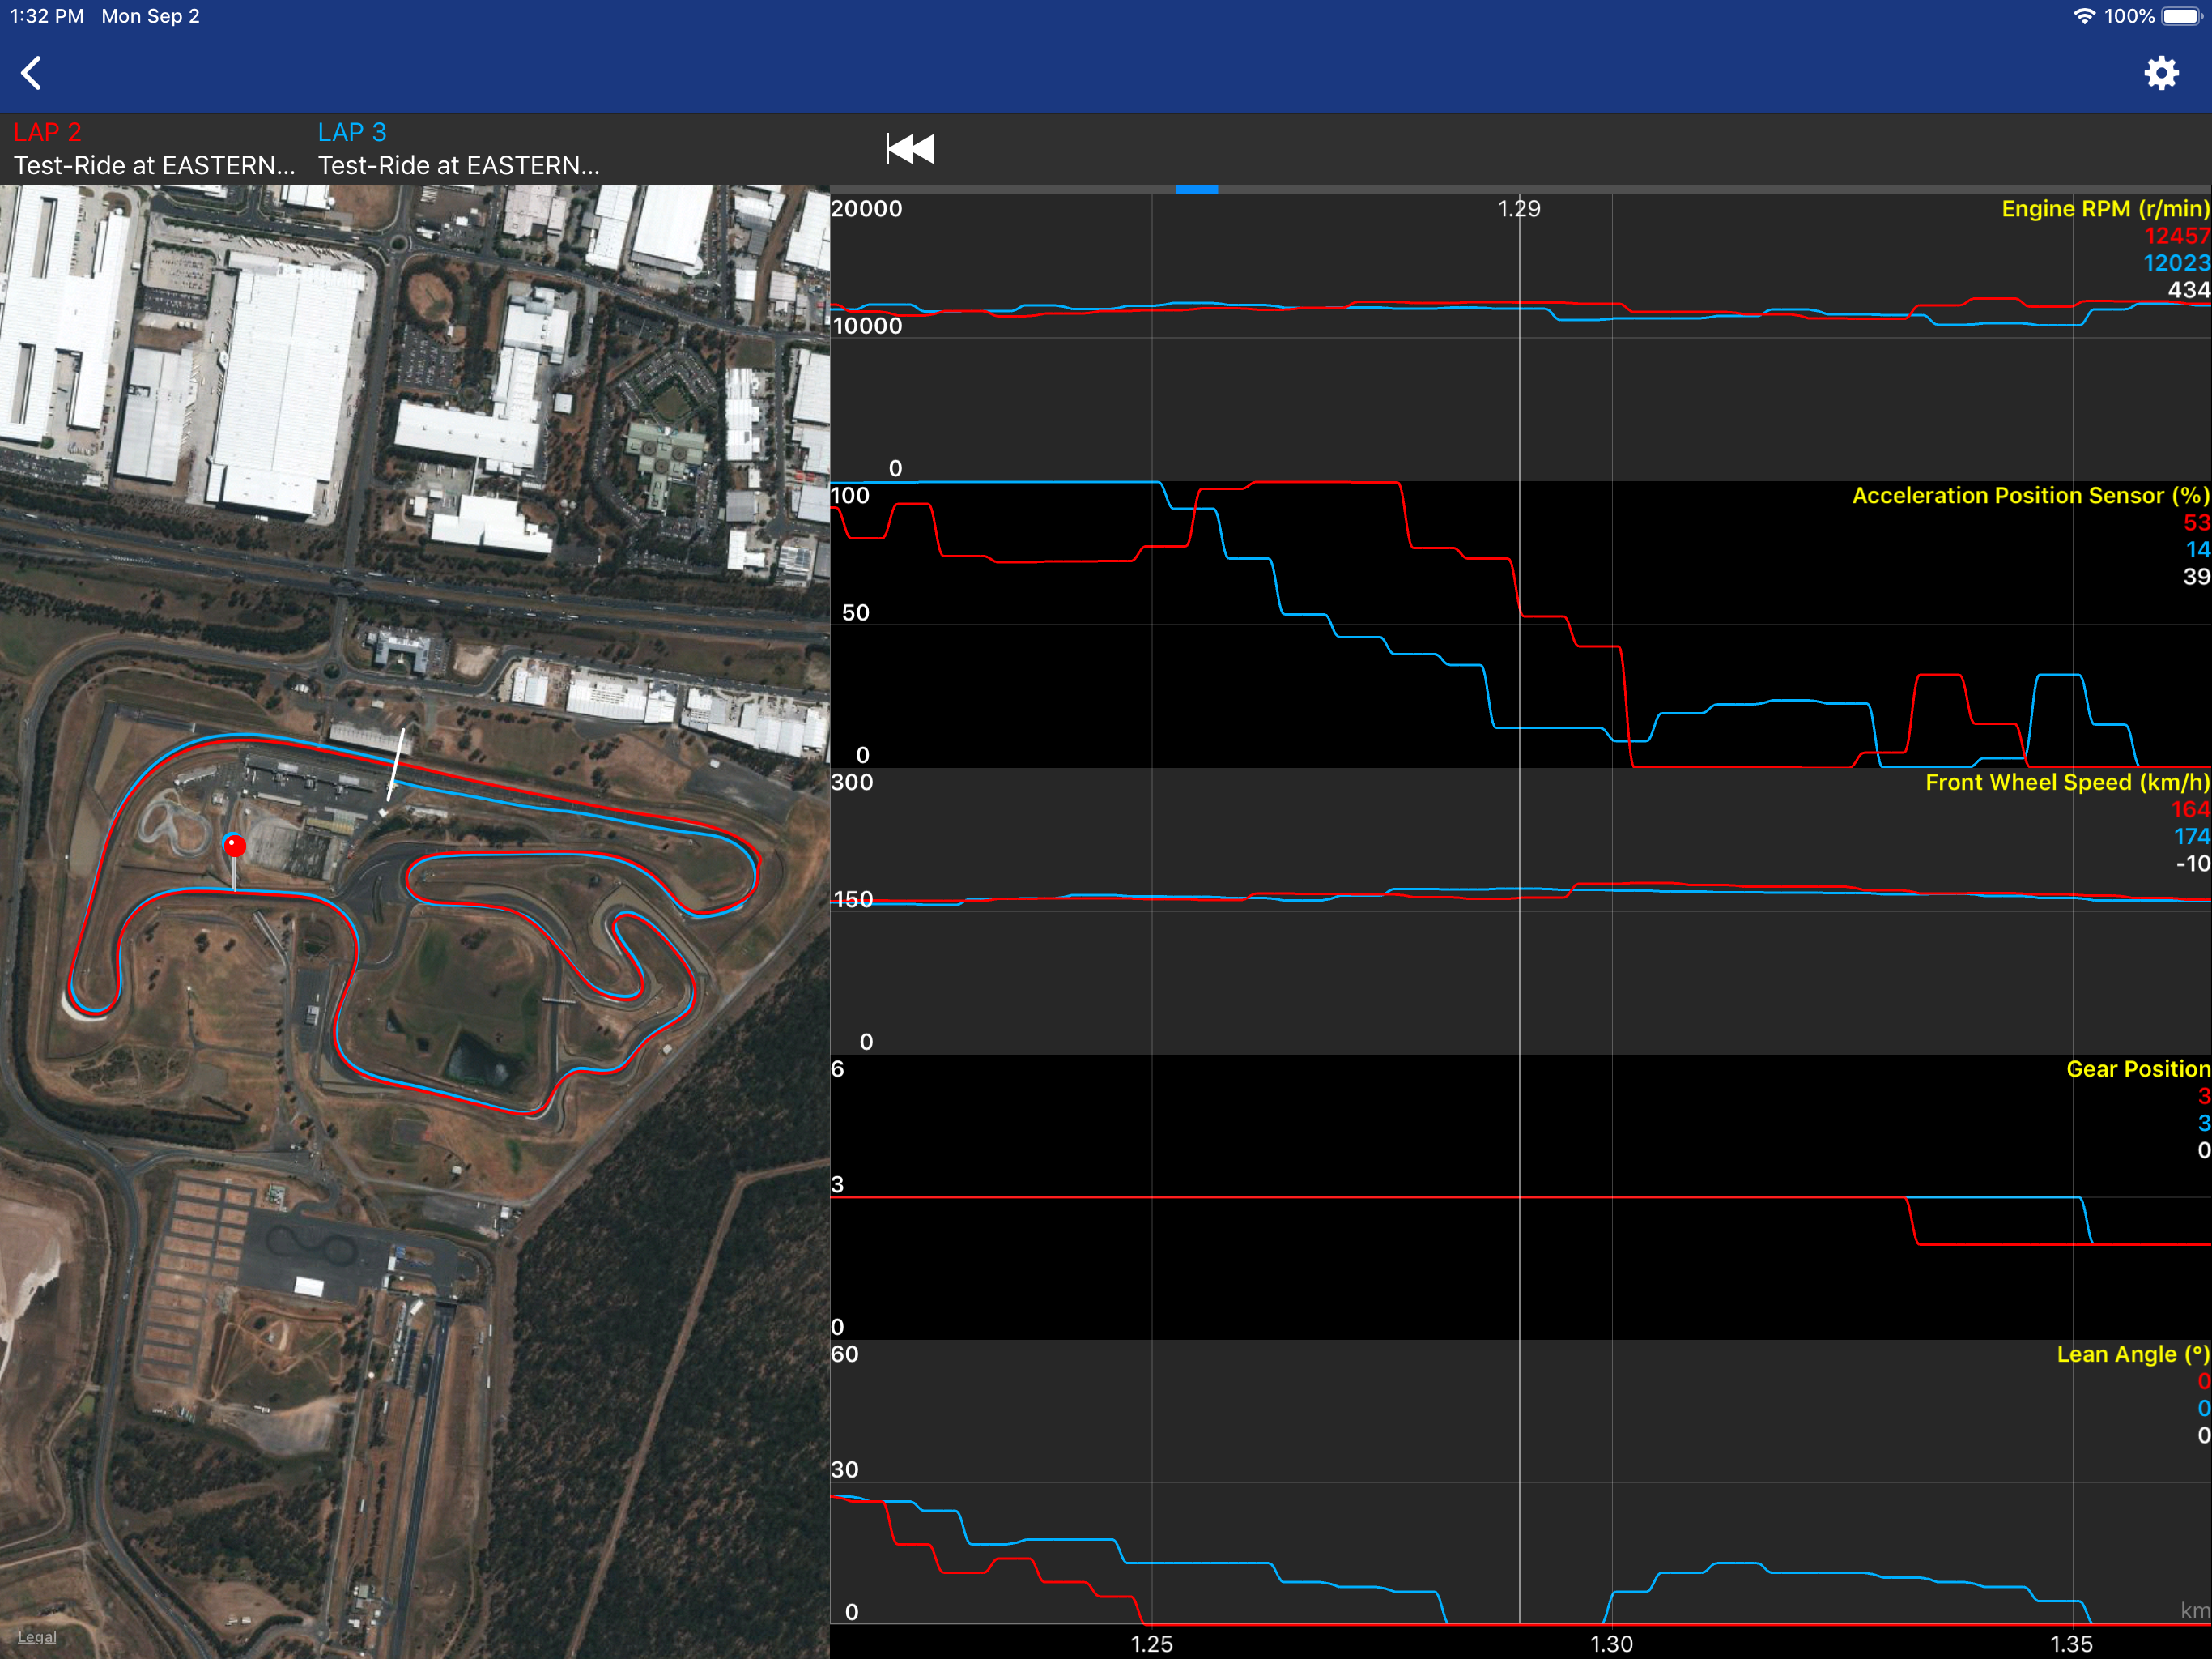The height and width of the screenshot is (1659, 2212).
Task: Tap the back arrow icon
Action: (32, 73)
